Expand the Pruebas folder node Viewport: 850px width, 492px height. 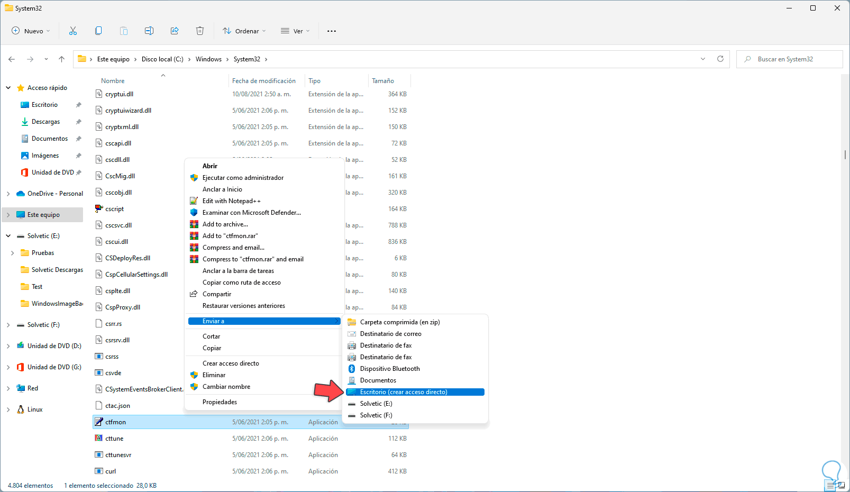13,253
